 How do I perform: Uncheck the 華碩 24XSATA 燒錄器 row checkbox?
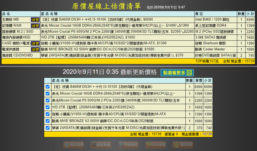tap(47, 128)
